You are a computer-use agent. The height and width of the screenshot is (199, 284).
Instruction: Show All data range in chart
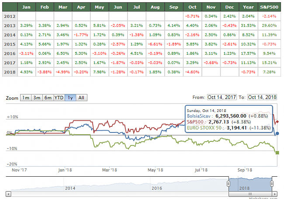tap(80, 98)
